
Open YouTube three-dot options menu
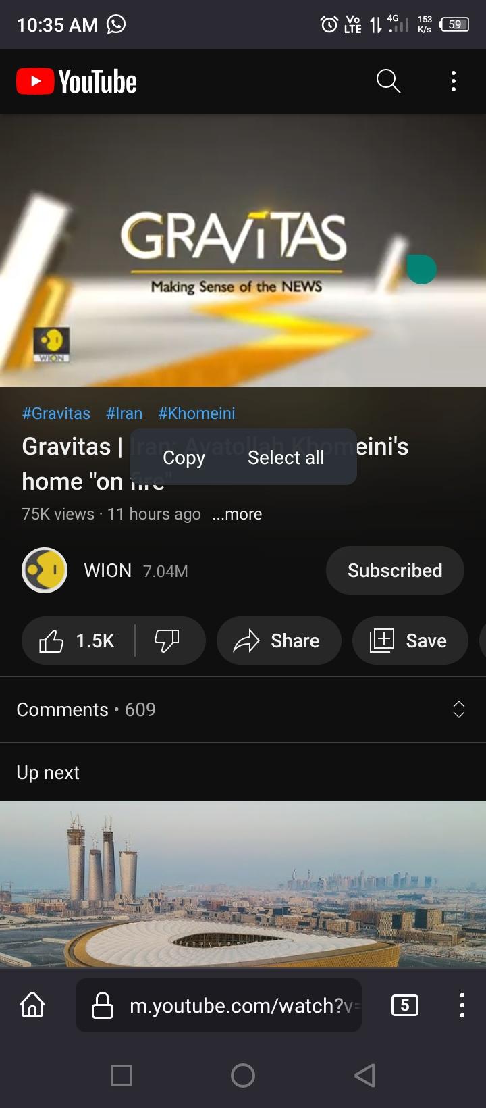[454, 81]
